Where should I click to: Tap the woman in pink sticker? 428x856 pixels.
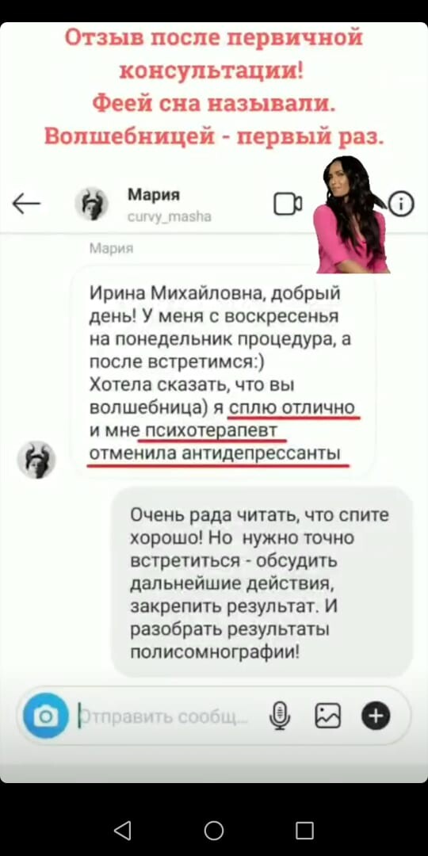(x=351, y=214)
